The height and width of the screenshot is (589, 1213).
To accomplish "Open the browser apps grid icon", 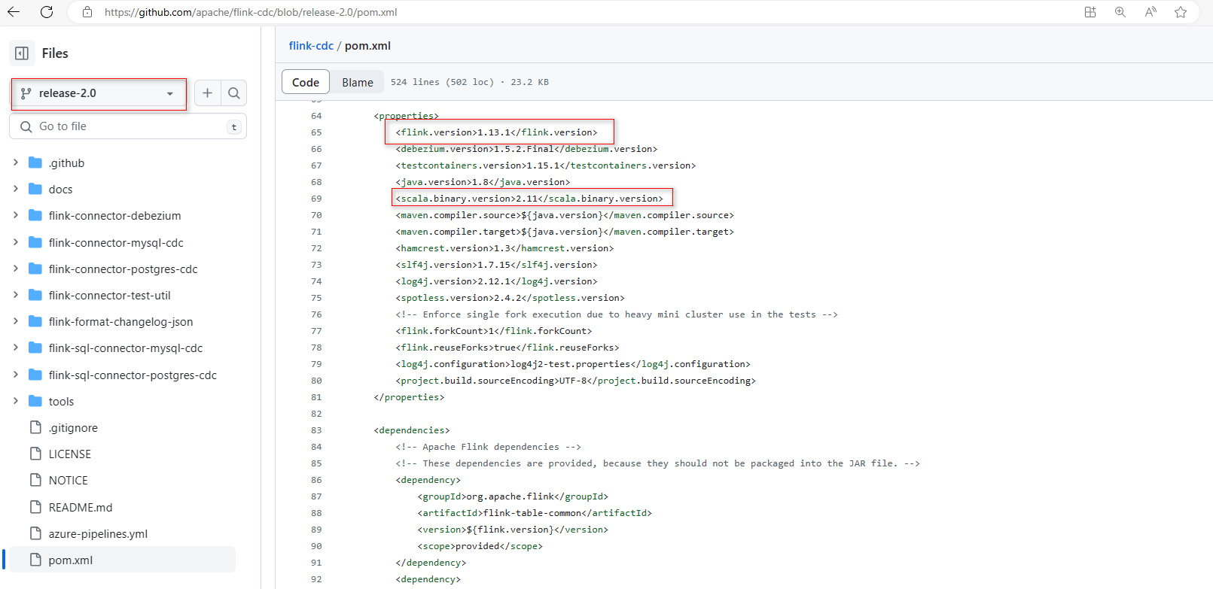I will [1090, 12].
